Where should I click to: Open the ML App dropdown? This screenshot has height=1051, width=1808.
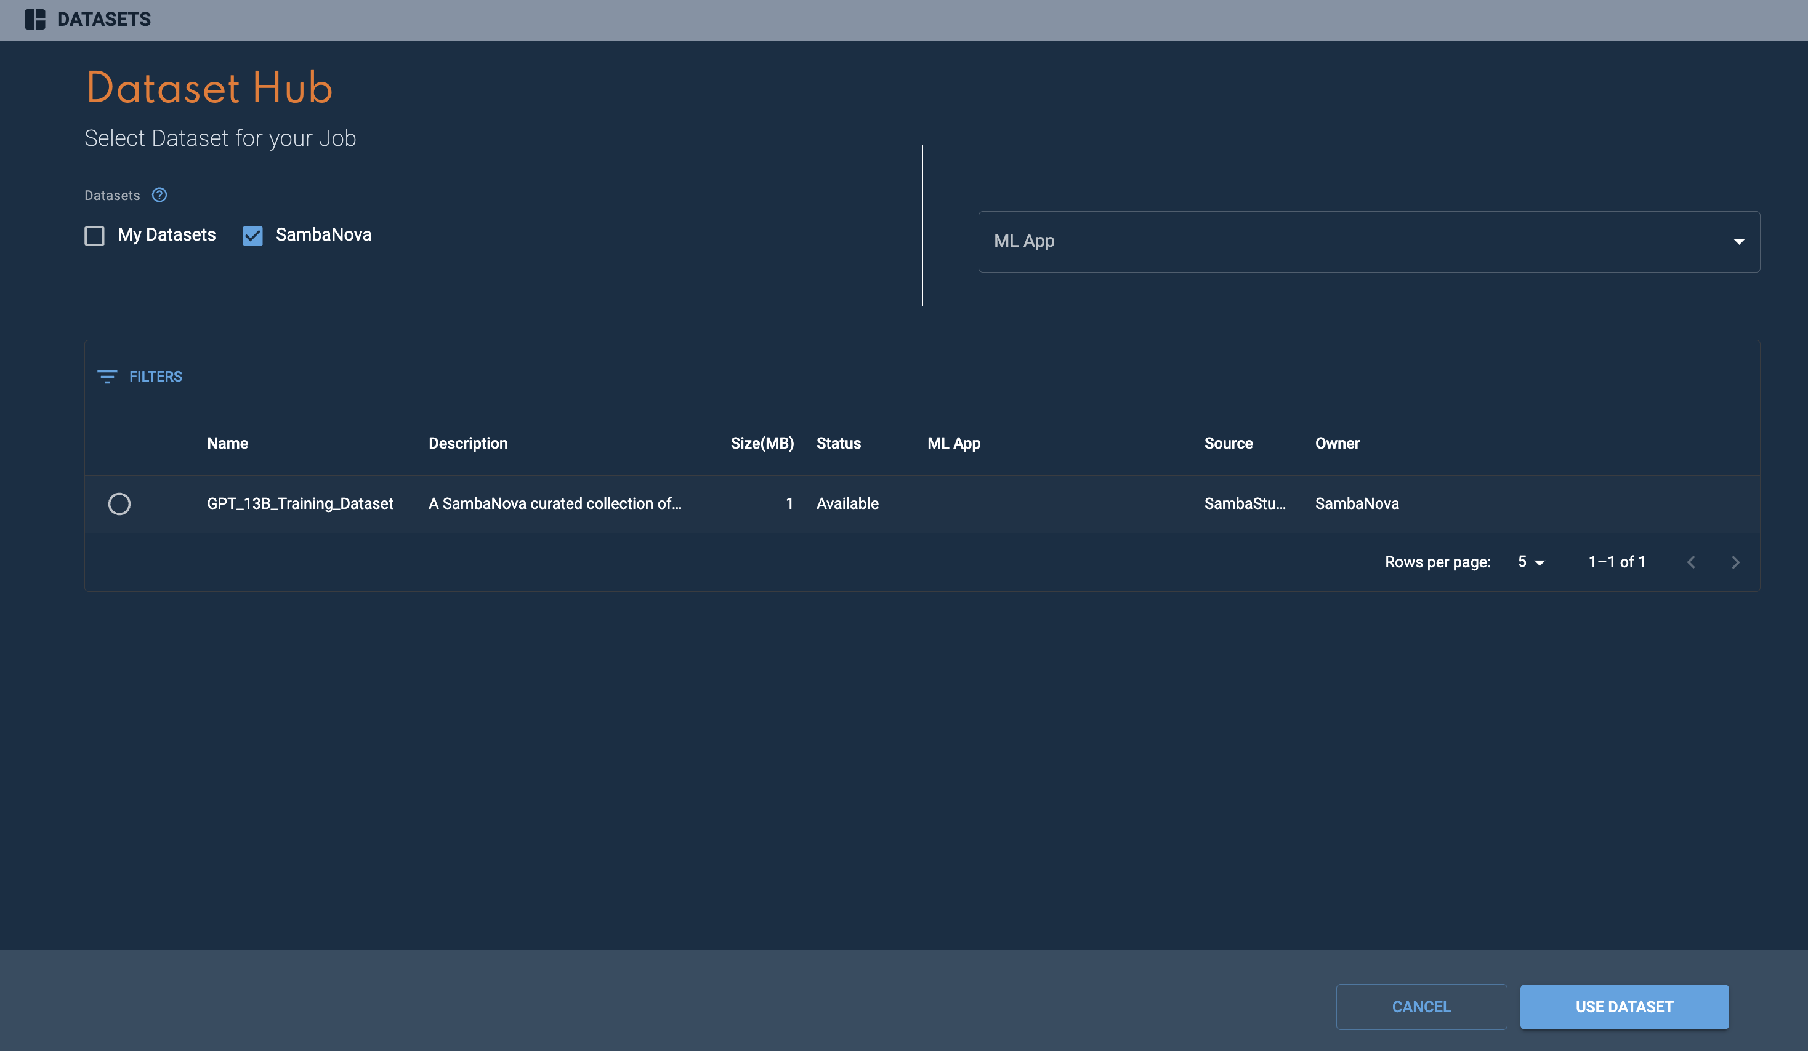1369,242
